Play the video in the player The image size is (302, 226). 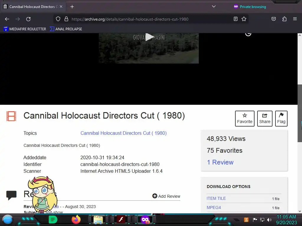click(x=149, y=37)
